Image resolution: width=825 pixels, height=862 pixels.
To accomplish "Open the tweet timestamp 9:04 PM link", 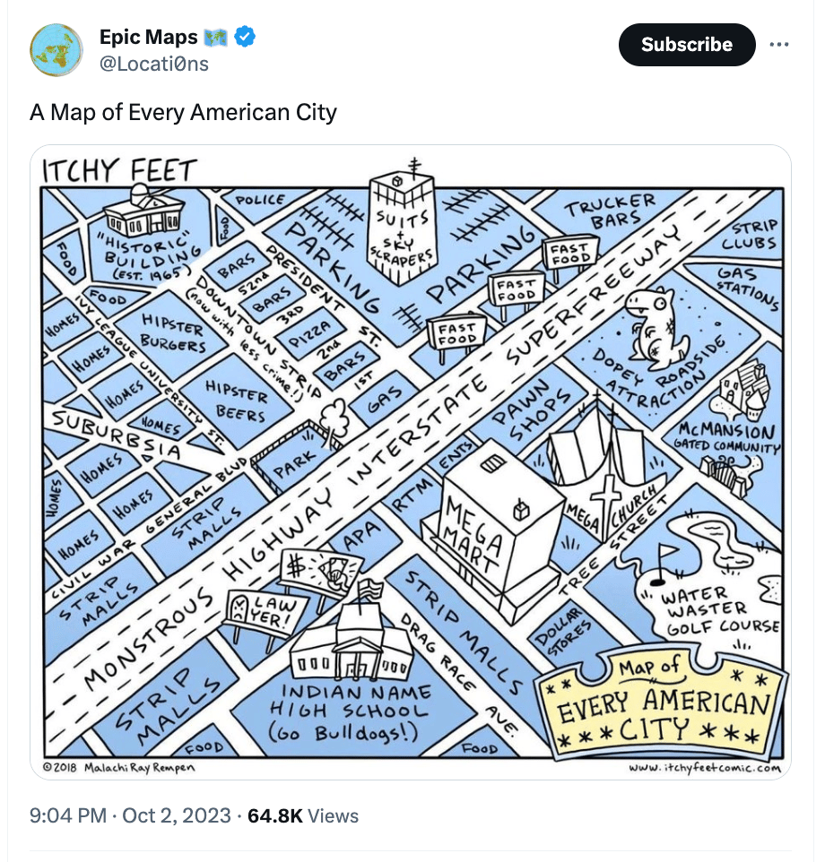I will (x=68, y=815).
